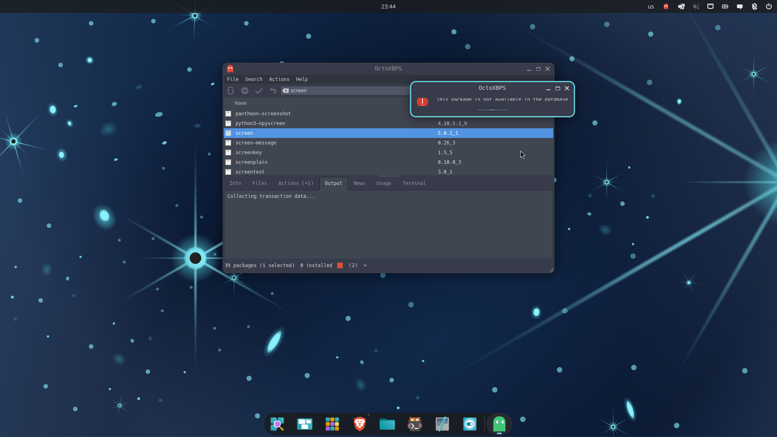Switch to the Terminal tab

pos(414,183)
